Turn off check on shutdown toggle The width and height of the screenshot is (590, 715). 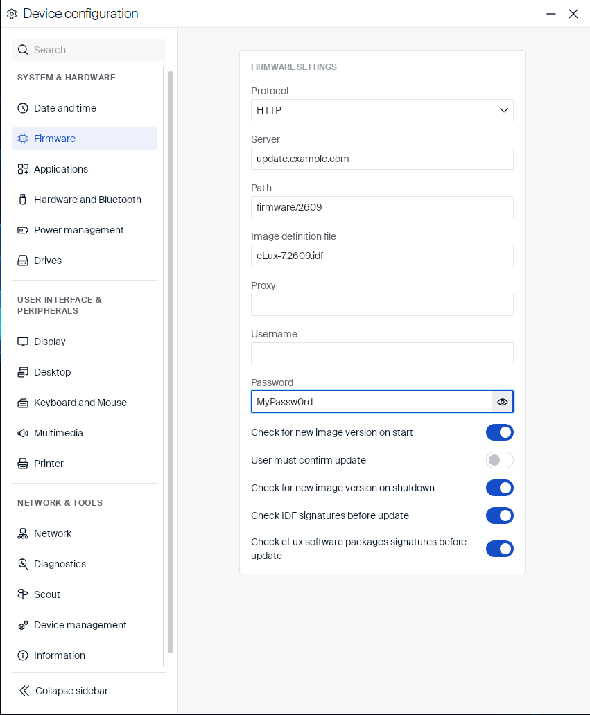point(500,488)
